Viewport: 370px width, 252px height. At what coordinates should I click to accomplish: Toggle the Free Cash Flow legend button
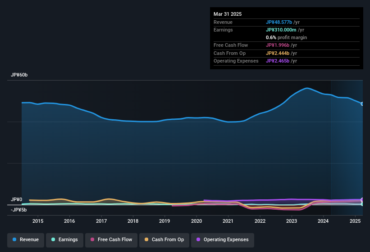[111, 240]
